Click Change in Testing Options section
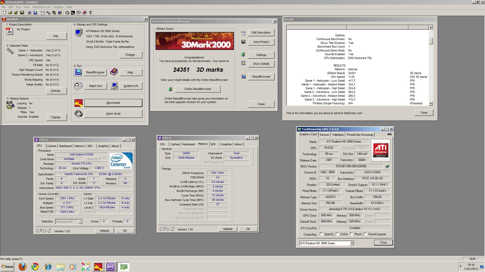The height and width of the screenshot is (272, 485). tap(56, 117)
